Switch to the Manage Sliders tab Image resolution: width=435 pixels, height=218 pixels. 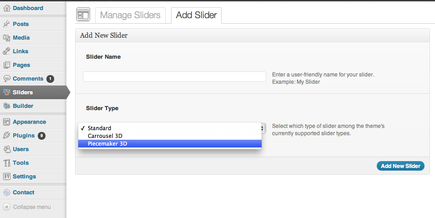tap(130, 15)
